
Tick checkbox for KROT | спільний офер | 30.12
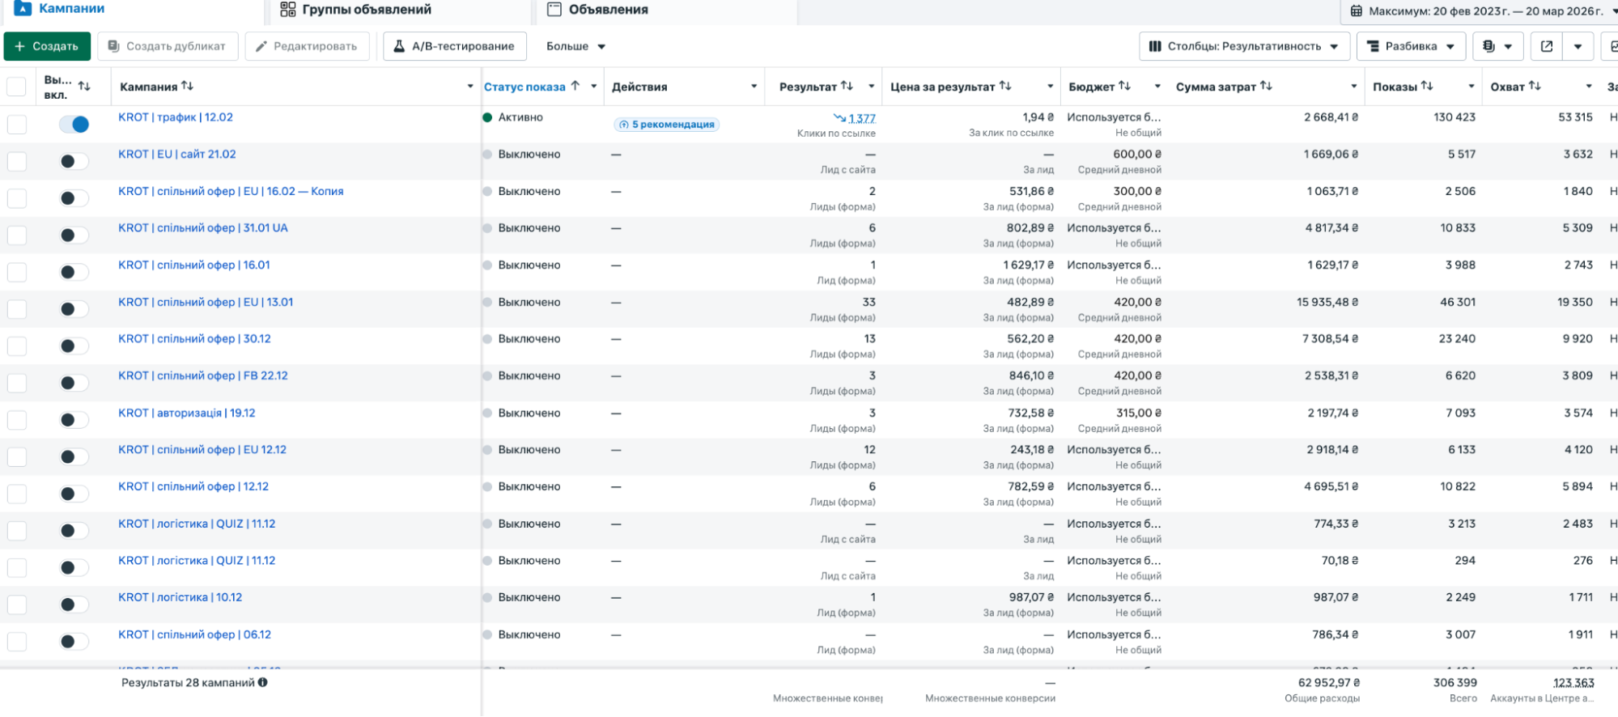(x=16, y=346)
